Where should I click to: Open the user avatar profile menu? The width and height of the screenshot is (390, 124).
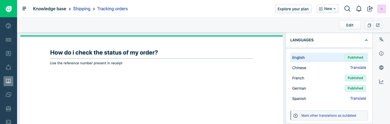[382, 9]
